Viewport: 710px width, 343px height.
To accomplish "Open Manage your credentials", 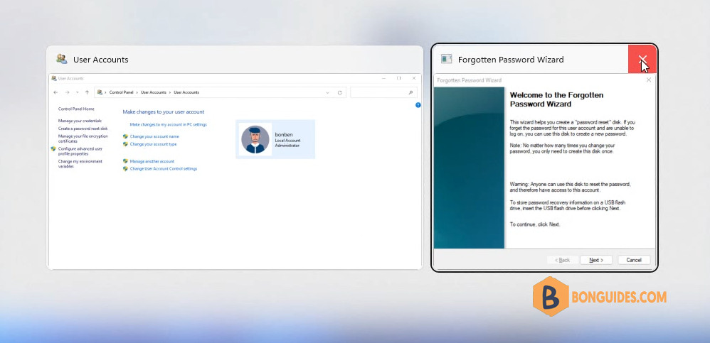I will pos(80,121).
